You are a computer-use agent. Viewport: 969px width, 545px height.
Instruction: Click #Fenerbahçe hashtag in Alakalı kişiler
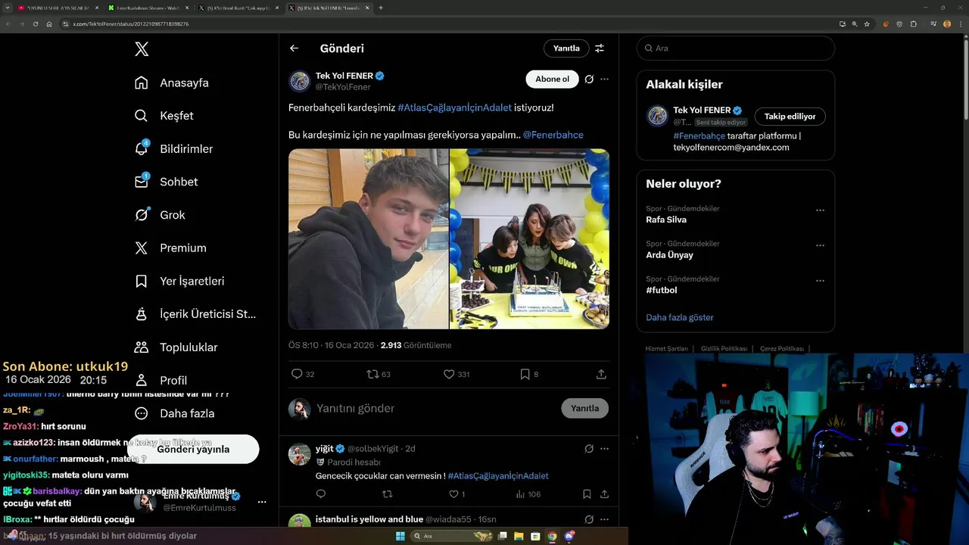(699, 135)
